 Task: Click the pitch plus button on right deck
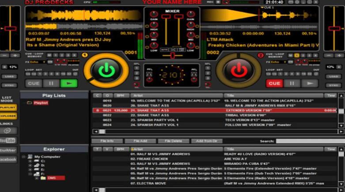click(339, 56)
